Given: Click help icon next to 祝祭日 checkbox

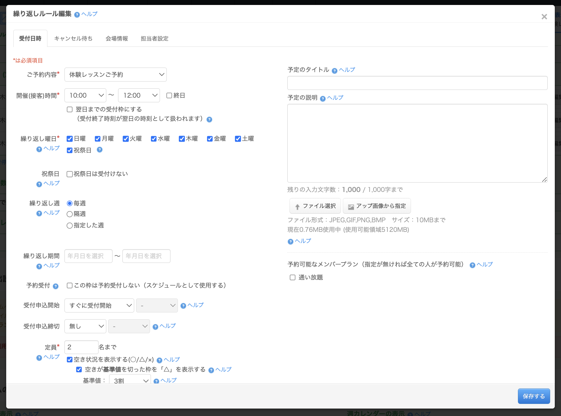Looking at the screenshot, I should pyautogui.click(x=99, y=150).
